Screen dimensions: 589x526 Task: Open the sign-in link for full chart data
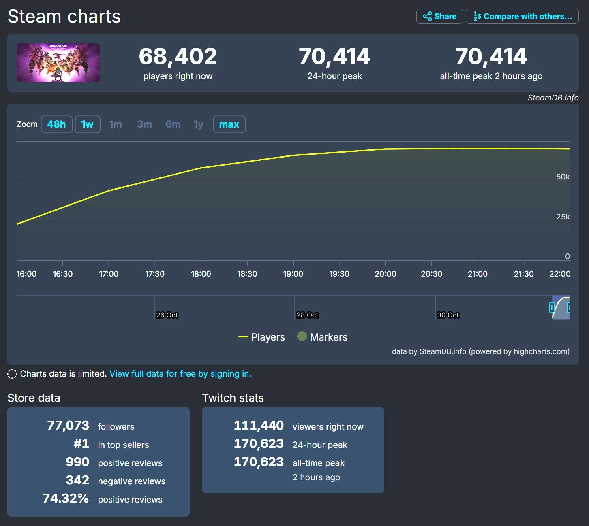tap(180, 373)
